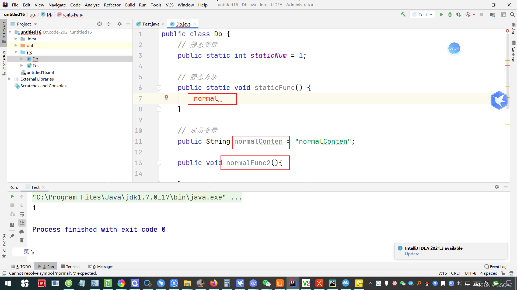
Task: Clear all console output with trash icon
Action: point(22,240)
